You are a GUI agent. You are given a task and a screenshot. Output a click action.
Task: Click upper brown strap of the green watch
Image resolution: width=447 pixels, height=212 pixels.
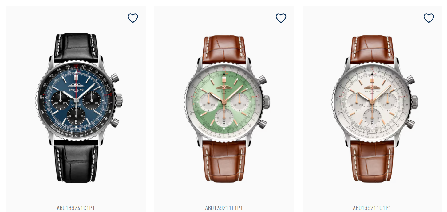coord(224,49)
